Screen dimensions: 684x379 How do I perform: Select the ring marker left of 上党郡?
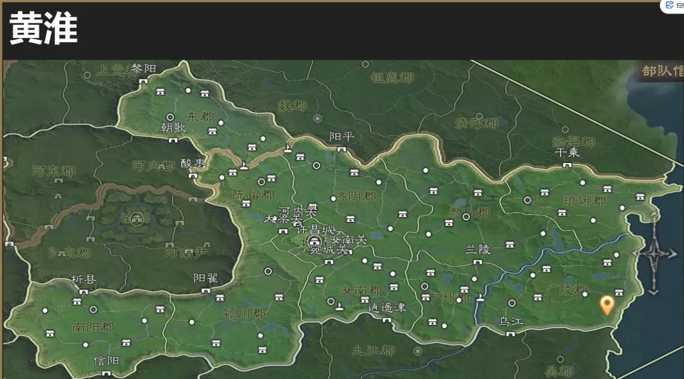point(87,75)
